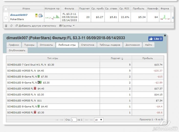Click the profit value -$20.37
179x132 pixels.
coord(158,71)
